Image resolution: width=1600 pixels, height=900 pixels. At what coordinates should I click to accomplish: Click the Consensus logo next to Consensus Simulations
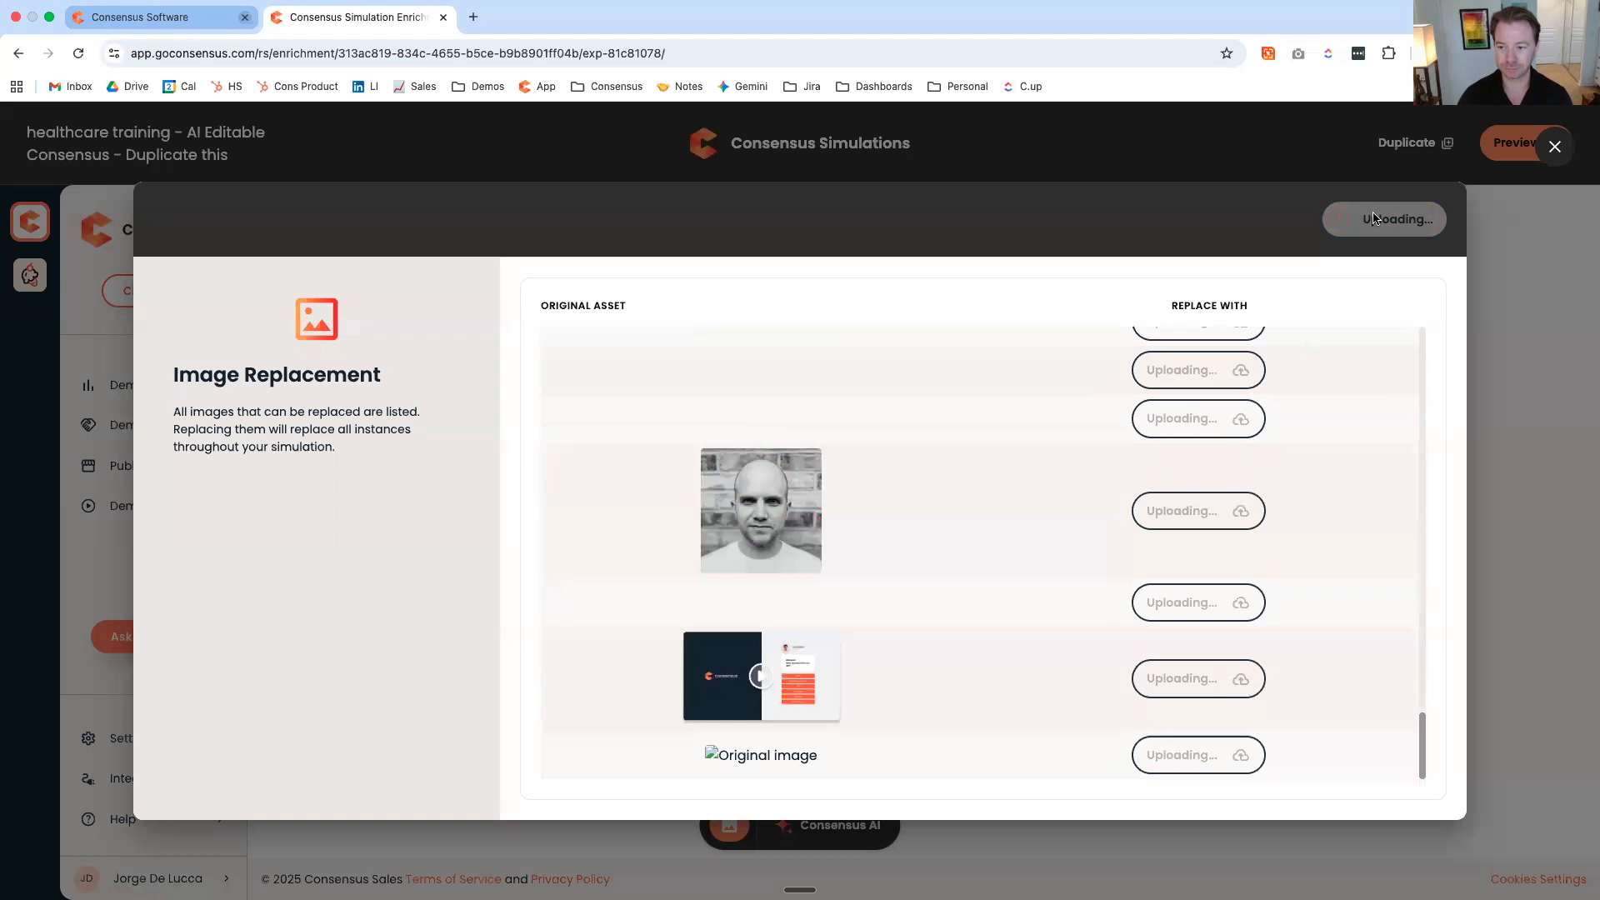[x=704, y=142]
